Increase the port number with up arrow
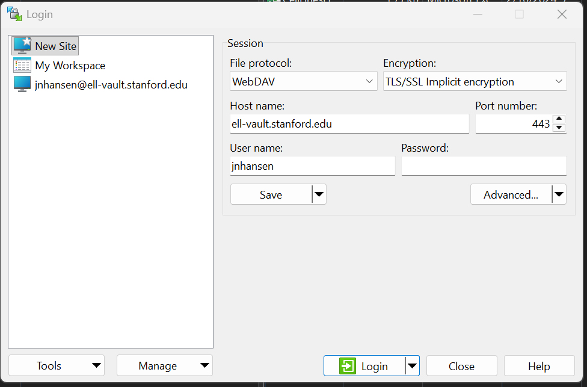Image resolution: width=587 pixels, height=387 pixels. coord(559,119)
